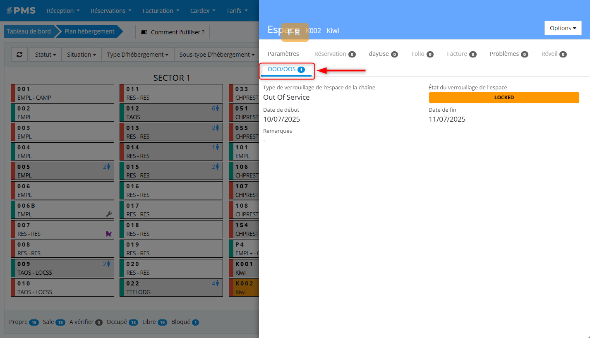Open the Problèmes tab
The height and width of the screenshot is (338, 590).
point(508,54)
